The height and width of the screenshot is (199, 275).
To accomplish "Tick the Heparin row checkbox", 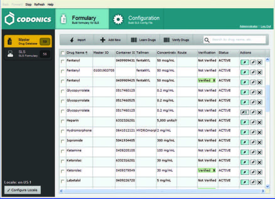I will pyautogui.click(x=62, y=121).
